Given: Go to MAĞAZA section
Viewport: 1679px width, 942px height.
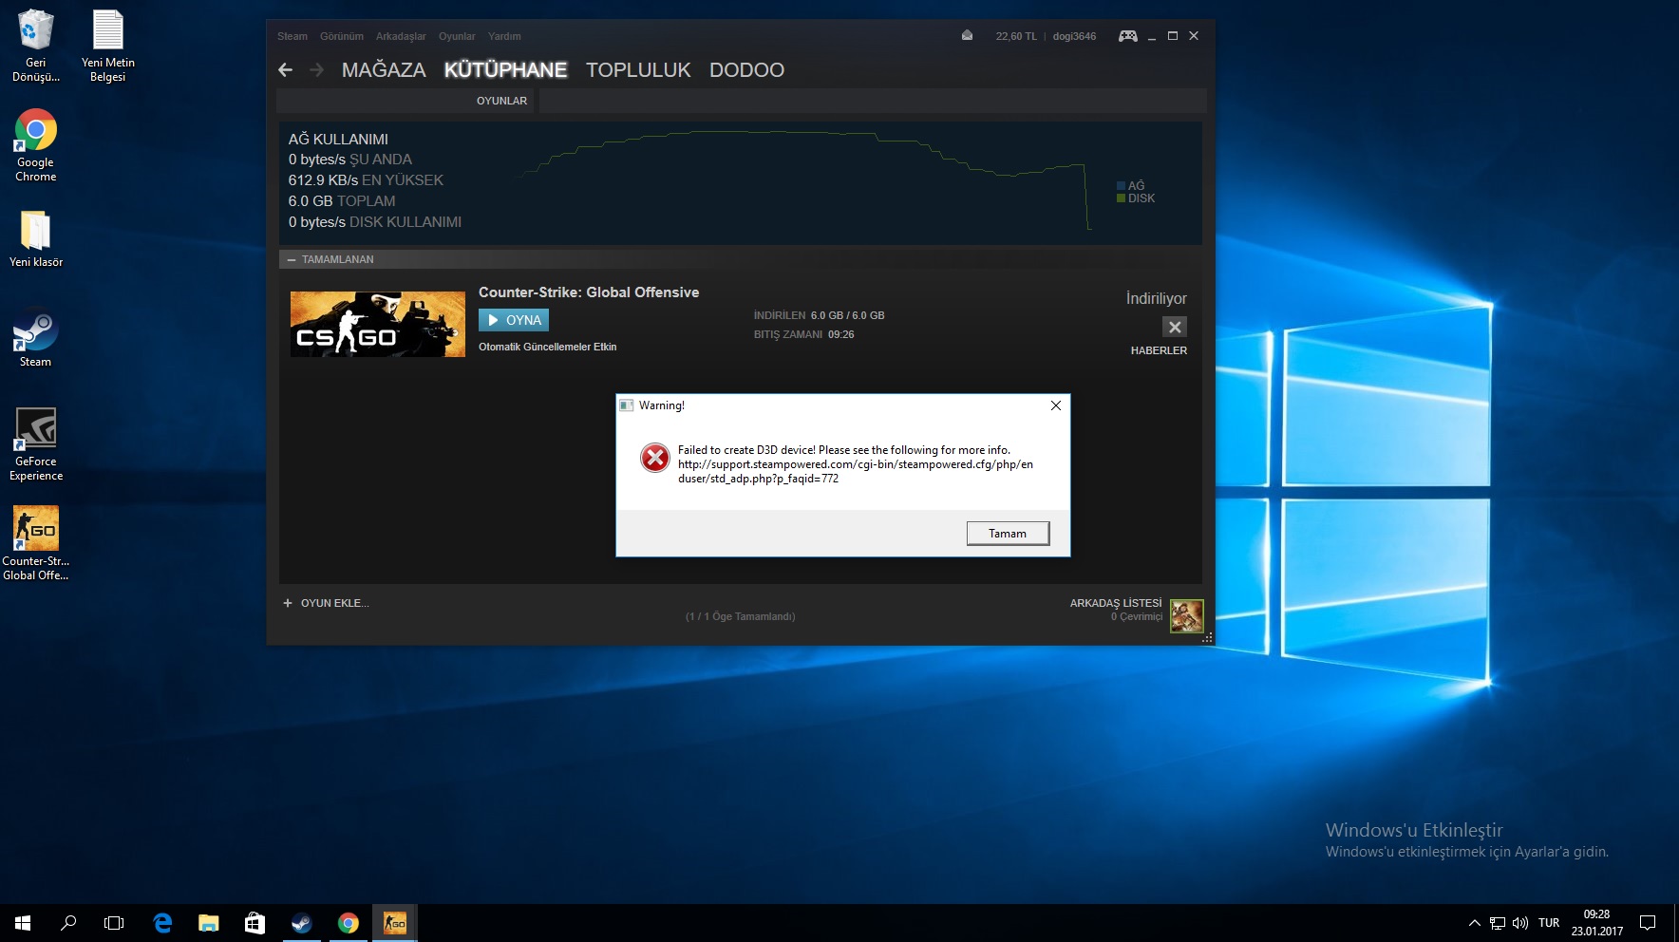Looking at the screenshot, I should point(384,70).
